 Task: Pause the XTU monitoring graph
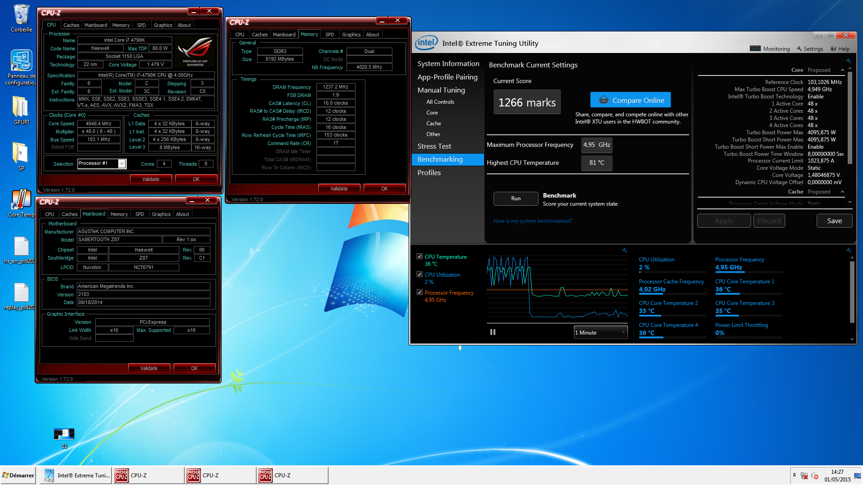(493, 332)
